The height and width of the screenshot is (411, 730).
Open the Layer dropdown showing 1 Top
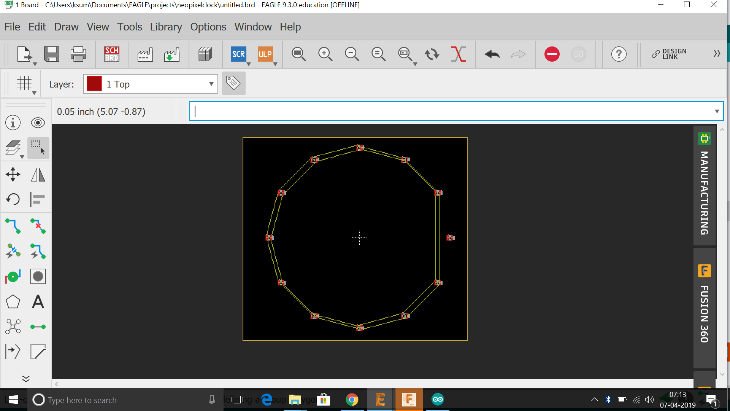[x=151, y=84]
